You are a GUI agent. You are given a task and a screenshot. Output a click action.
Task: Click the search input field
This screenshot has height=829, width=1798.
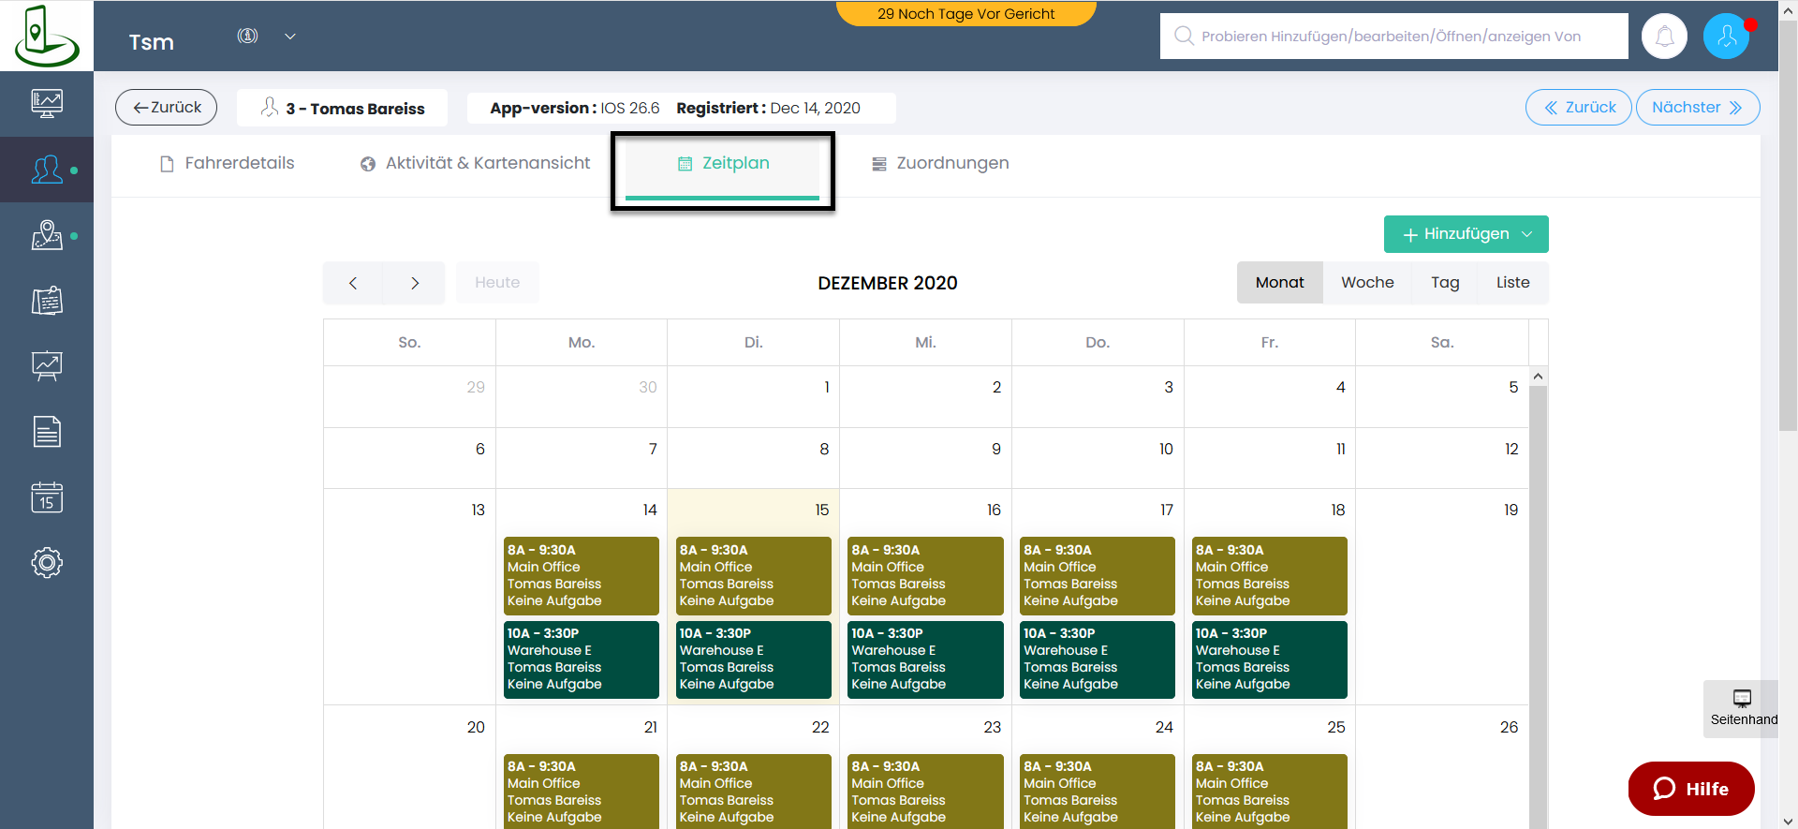coord(1393,37)
